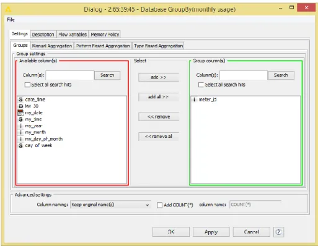Click the integer icon beside my_day_of_month
Screen dimensions: 318x246
pyautogui.click(x=20, y=139)
